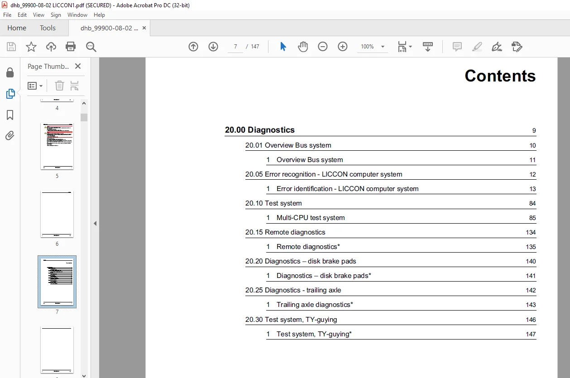The height and width of the screenshot is (378, 570).
Task: Click the stamp tool icon
Action: coord(517,47)
